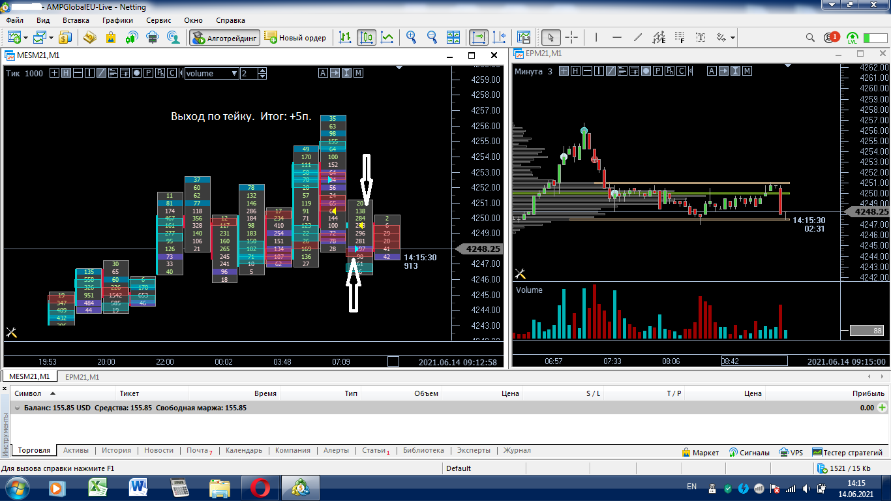Open Opera browser from the taskbar

click(260, 488)
